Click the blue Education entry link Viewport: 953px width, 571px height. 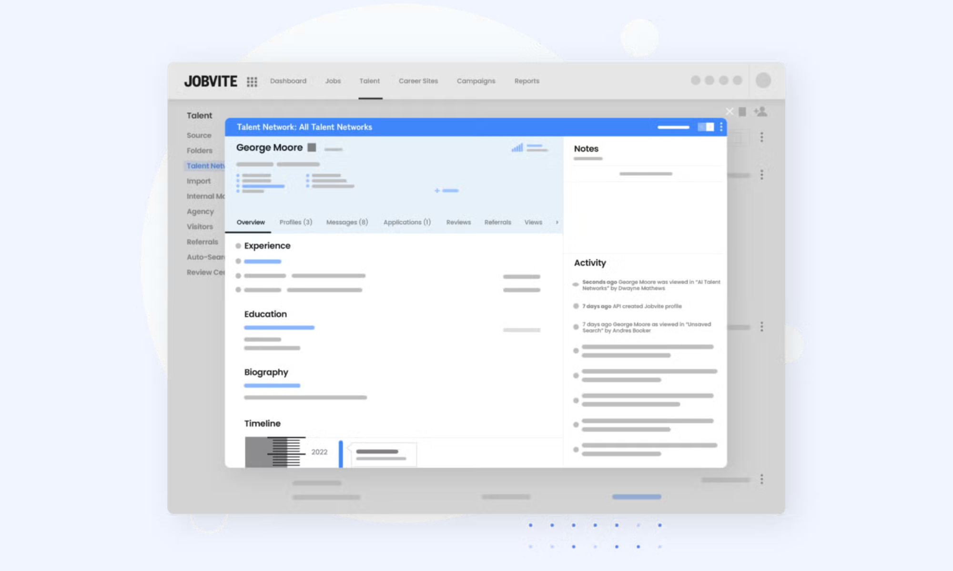click(x=279, y=327)
